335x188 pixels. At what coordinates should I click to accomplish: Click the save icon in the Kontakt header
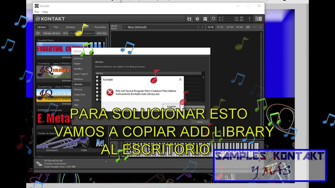click(x=189, y=19)
